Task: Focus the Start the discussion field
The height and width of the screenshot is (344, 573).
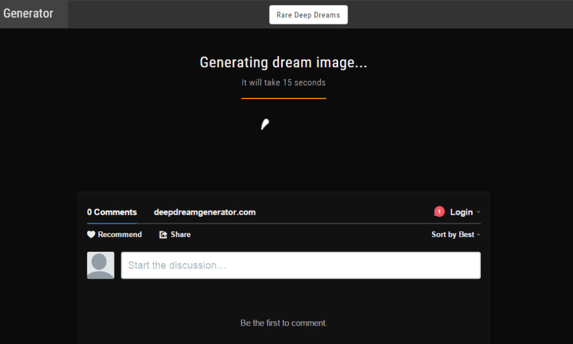Action: click(x=301, y=265)
